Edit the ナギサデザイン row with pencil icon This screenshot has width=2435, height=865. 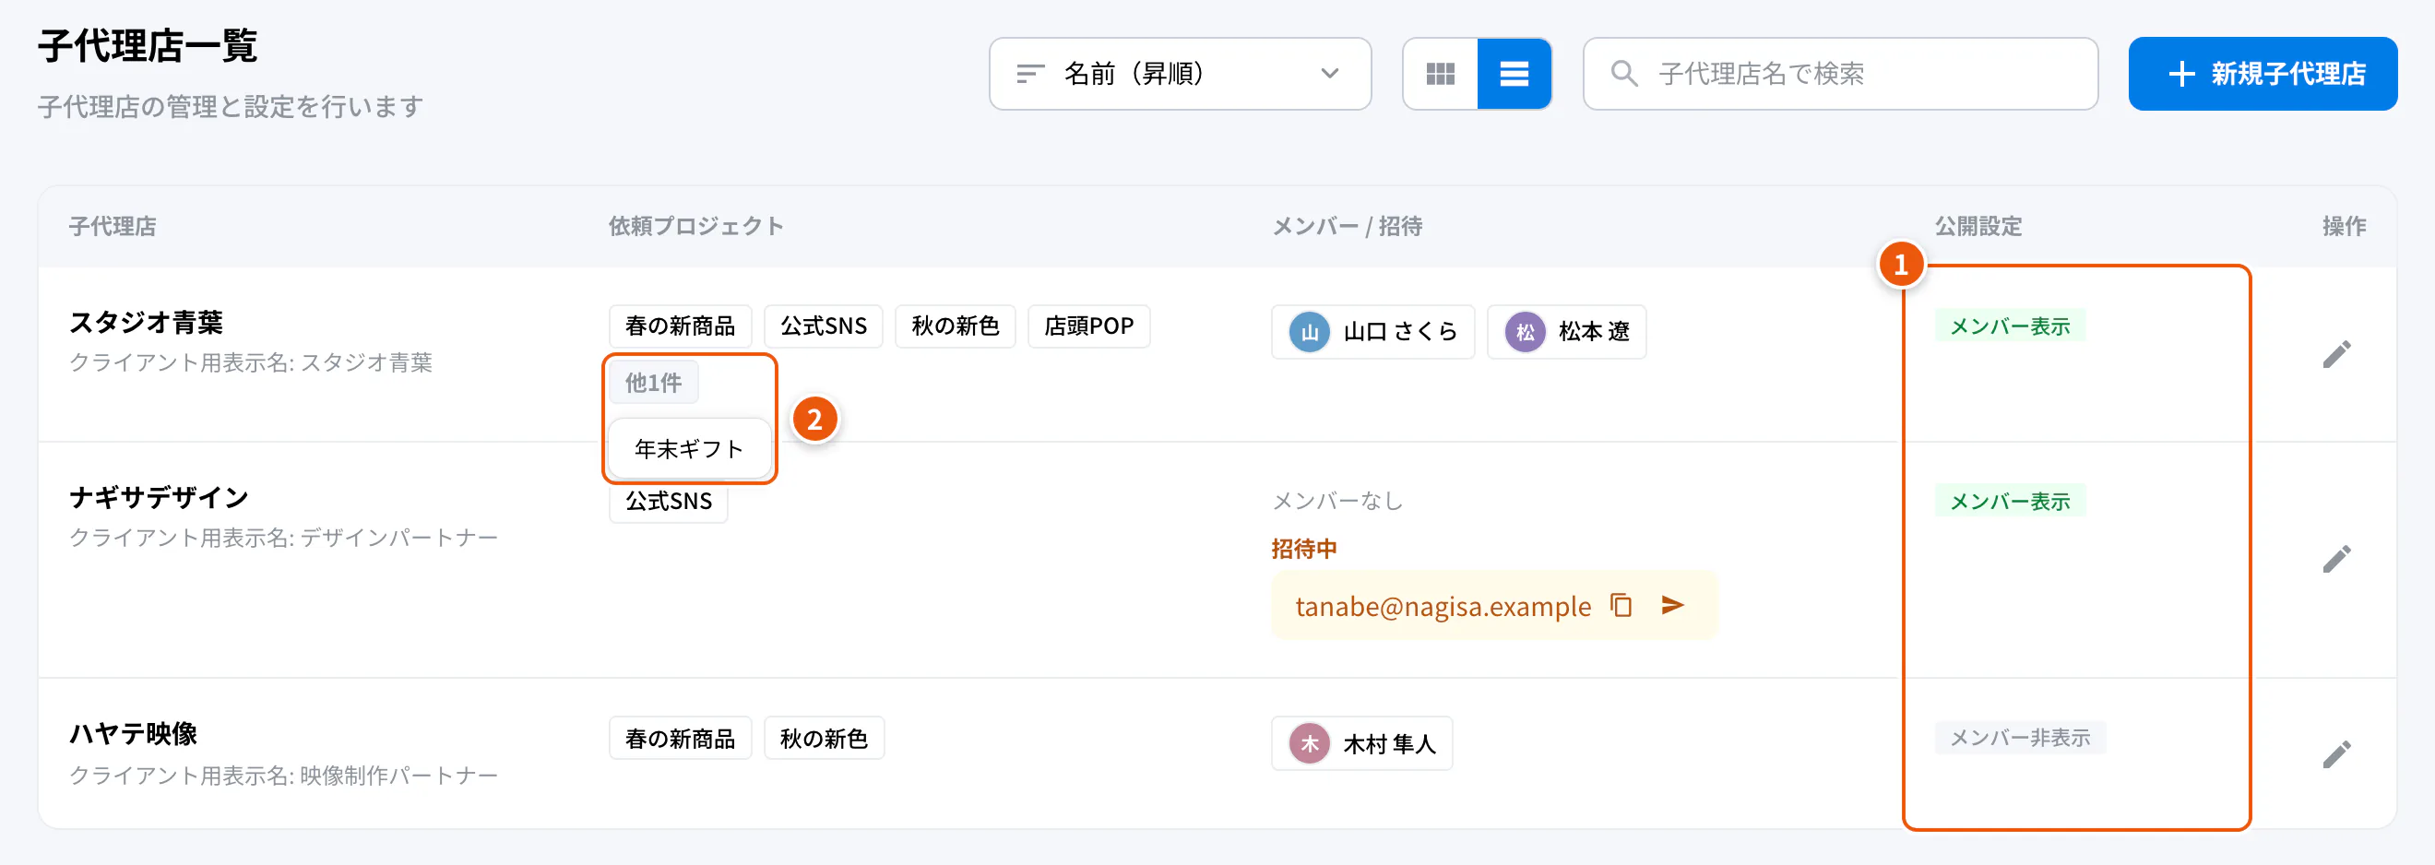(2336, 560)
